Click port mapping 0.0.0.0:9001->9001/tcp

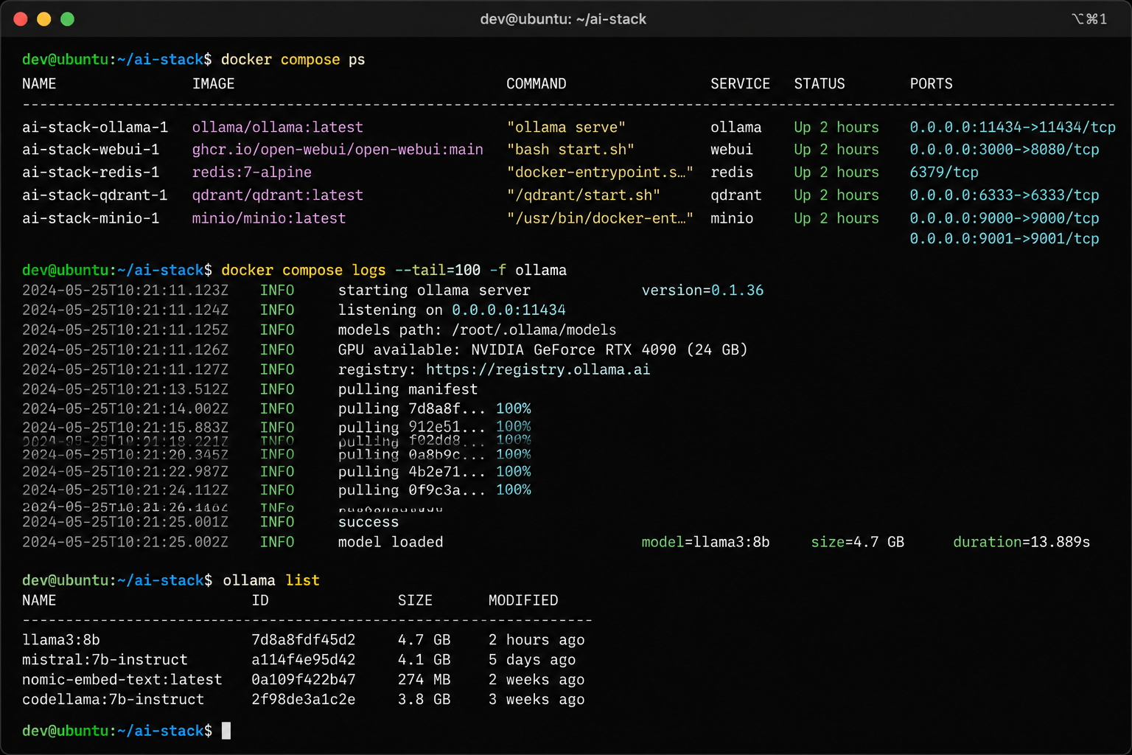(1005, 239)
